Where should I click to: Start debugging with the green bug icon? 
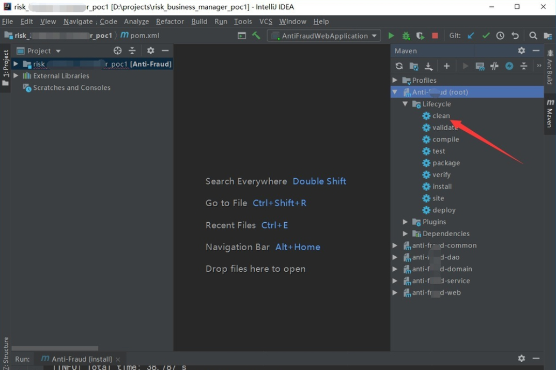tap(406, 36)
